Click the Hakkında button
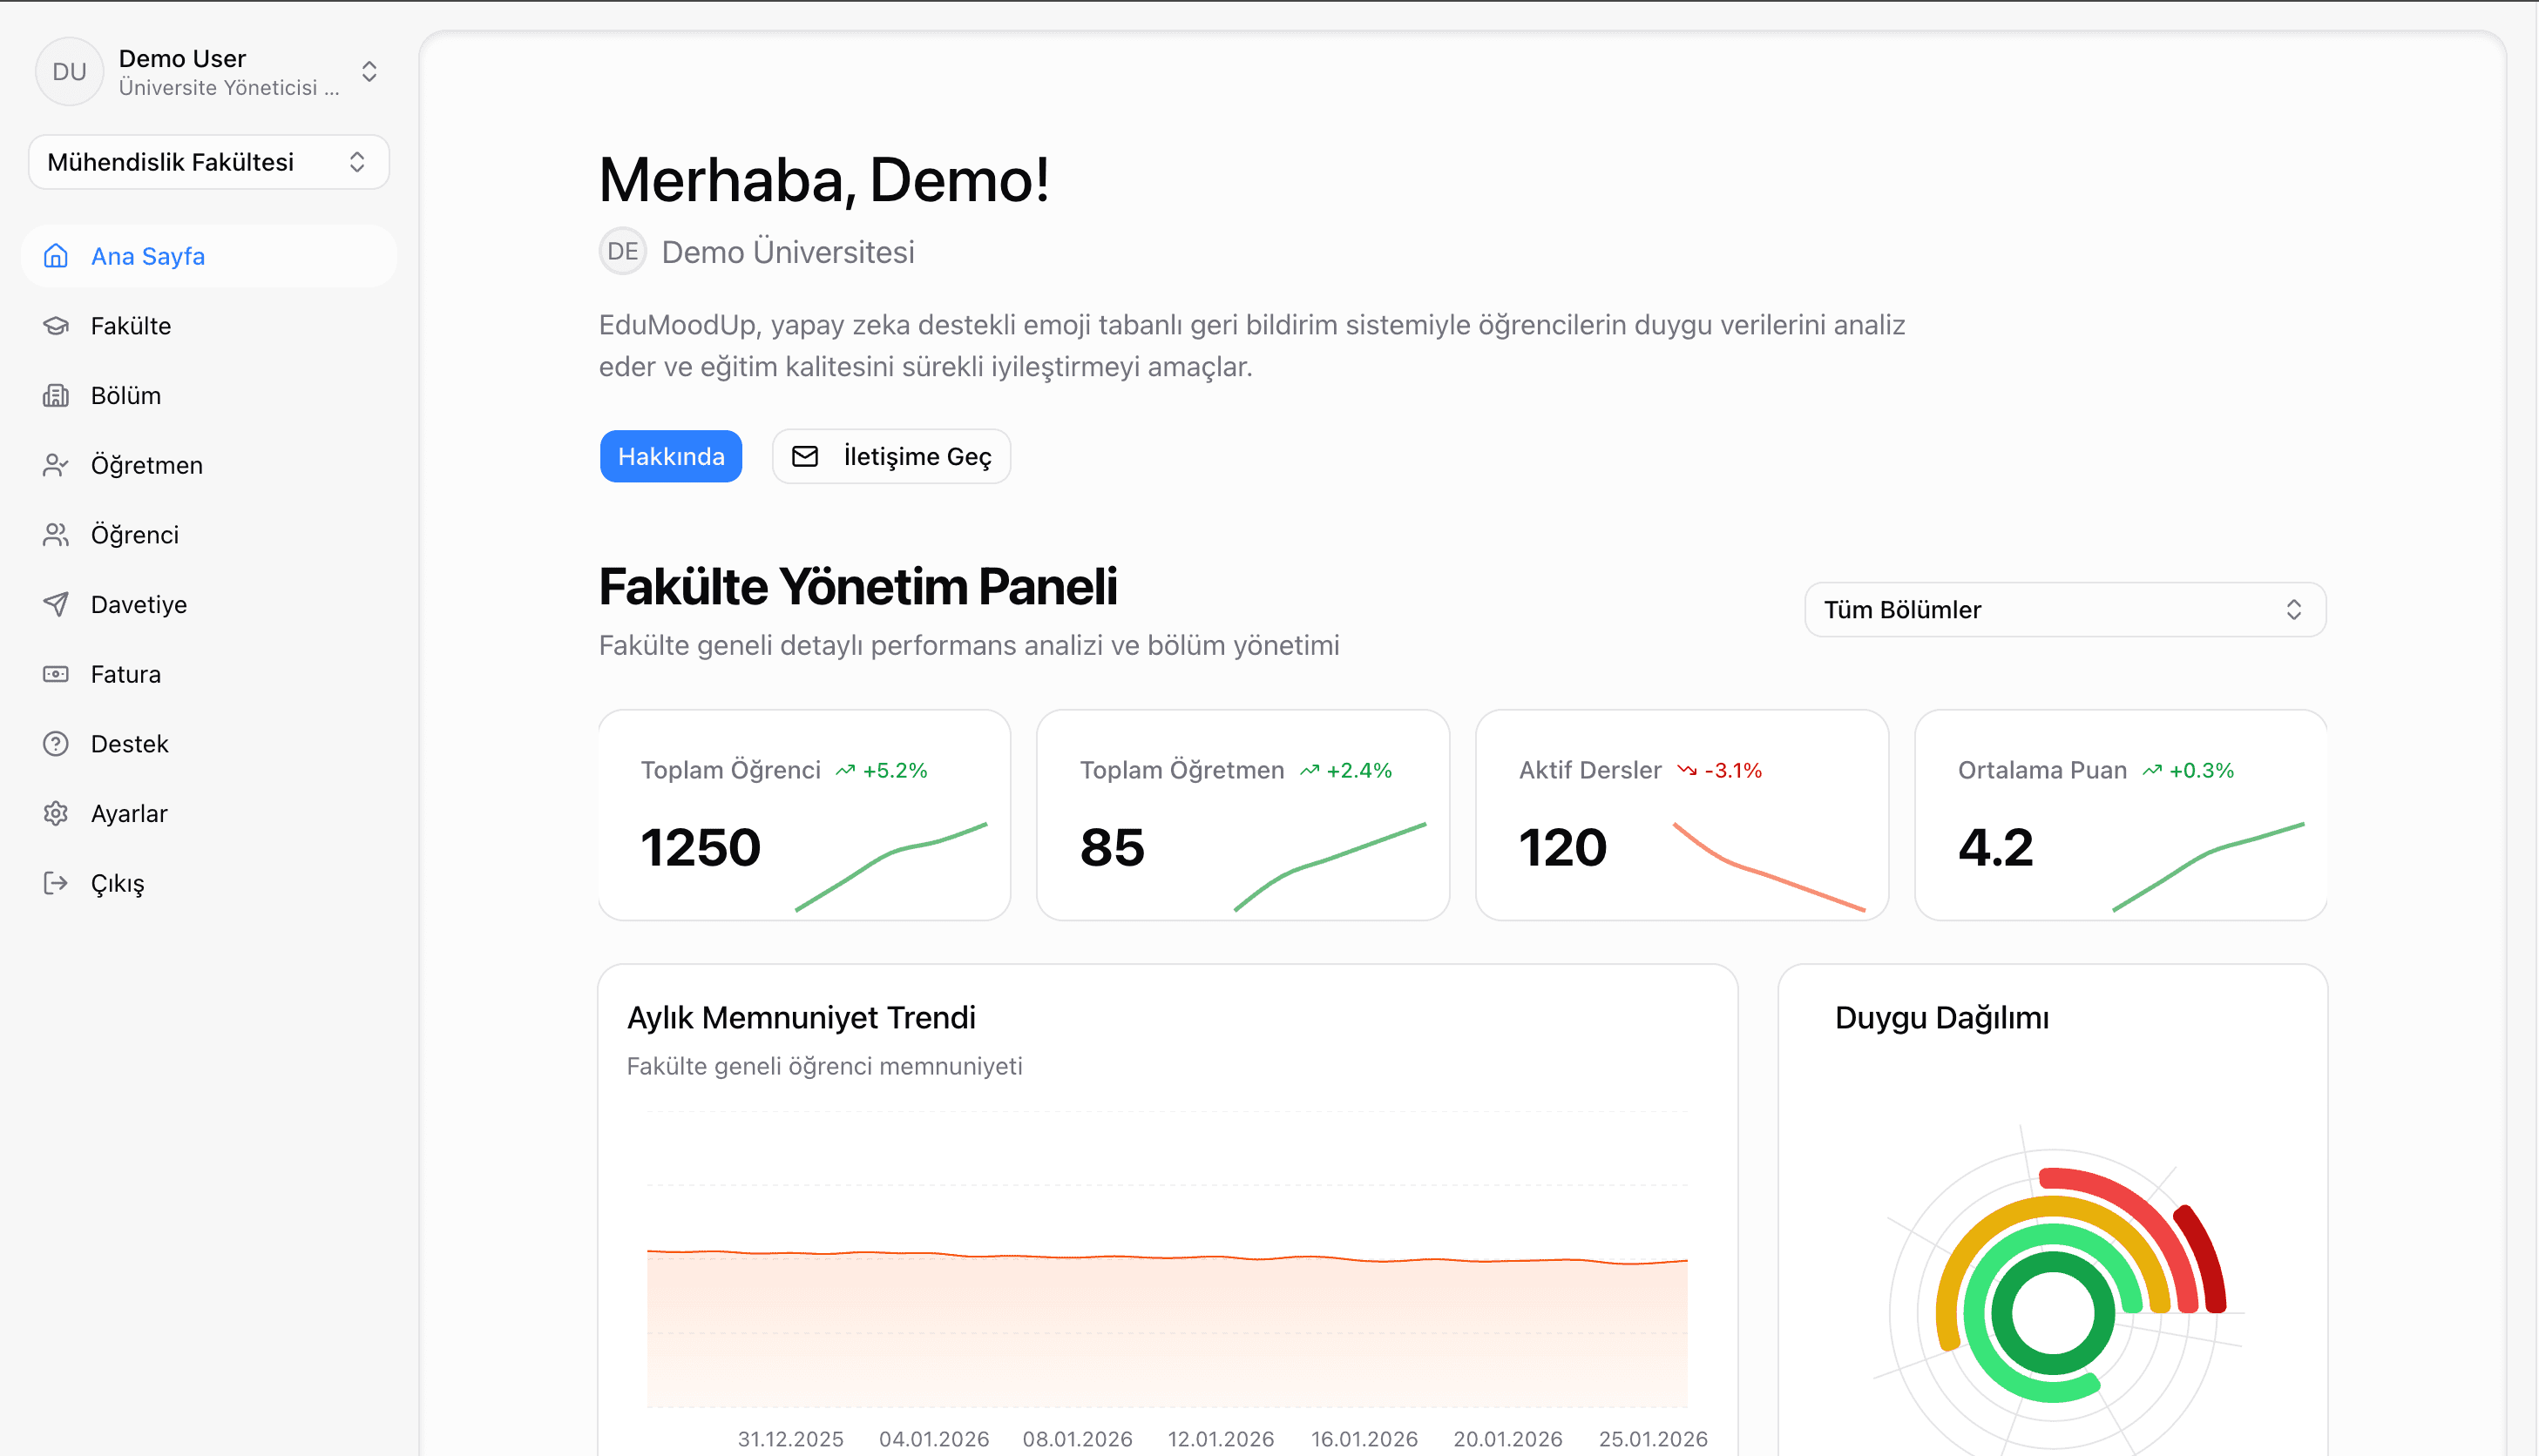 tap(671, 456)
